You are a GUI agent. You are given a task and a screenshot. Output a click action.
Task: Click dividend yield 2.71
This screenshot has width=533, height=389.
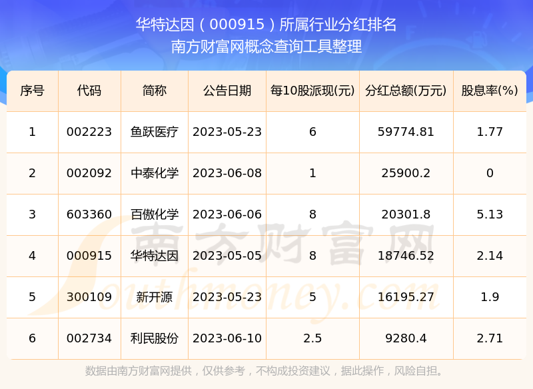(x=490, y=338)
